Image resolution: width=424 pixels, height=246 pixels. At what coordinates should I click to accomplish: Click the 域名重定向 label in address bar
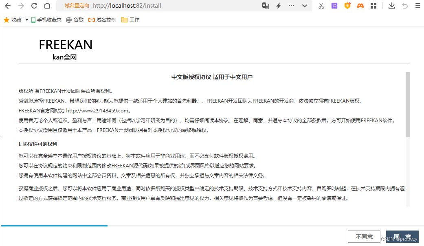click(77, 6)
